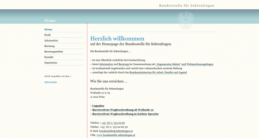Click the Herzlich willkommen heading
The width and height of the screenshot is (259, 138).
[x=117, y=38]
